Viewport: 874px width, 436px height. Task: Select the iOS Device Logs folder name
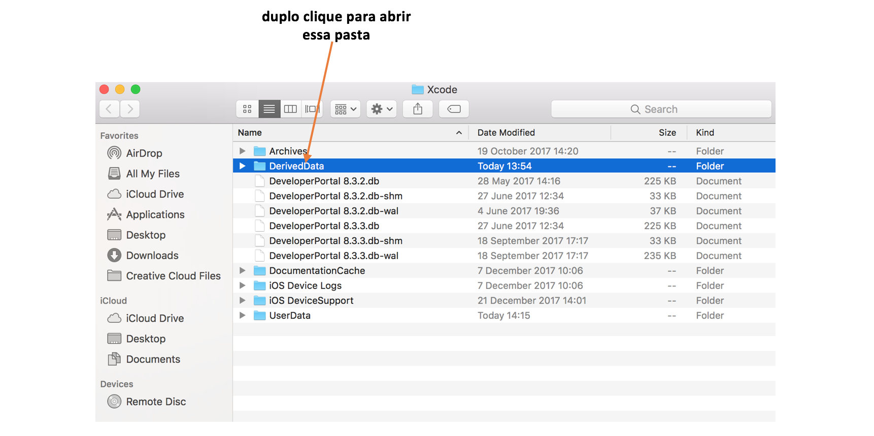point(306,286)
